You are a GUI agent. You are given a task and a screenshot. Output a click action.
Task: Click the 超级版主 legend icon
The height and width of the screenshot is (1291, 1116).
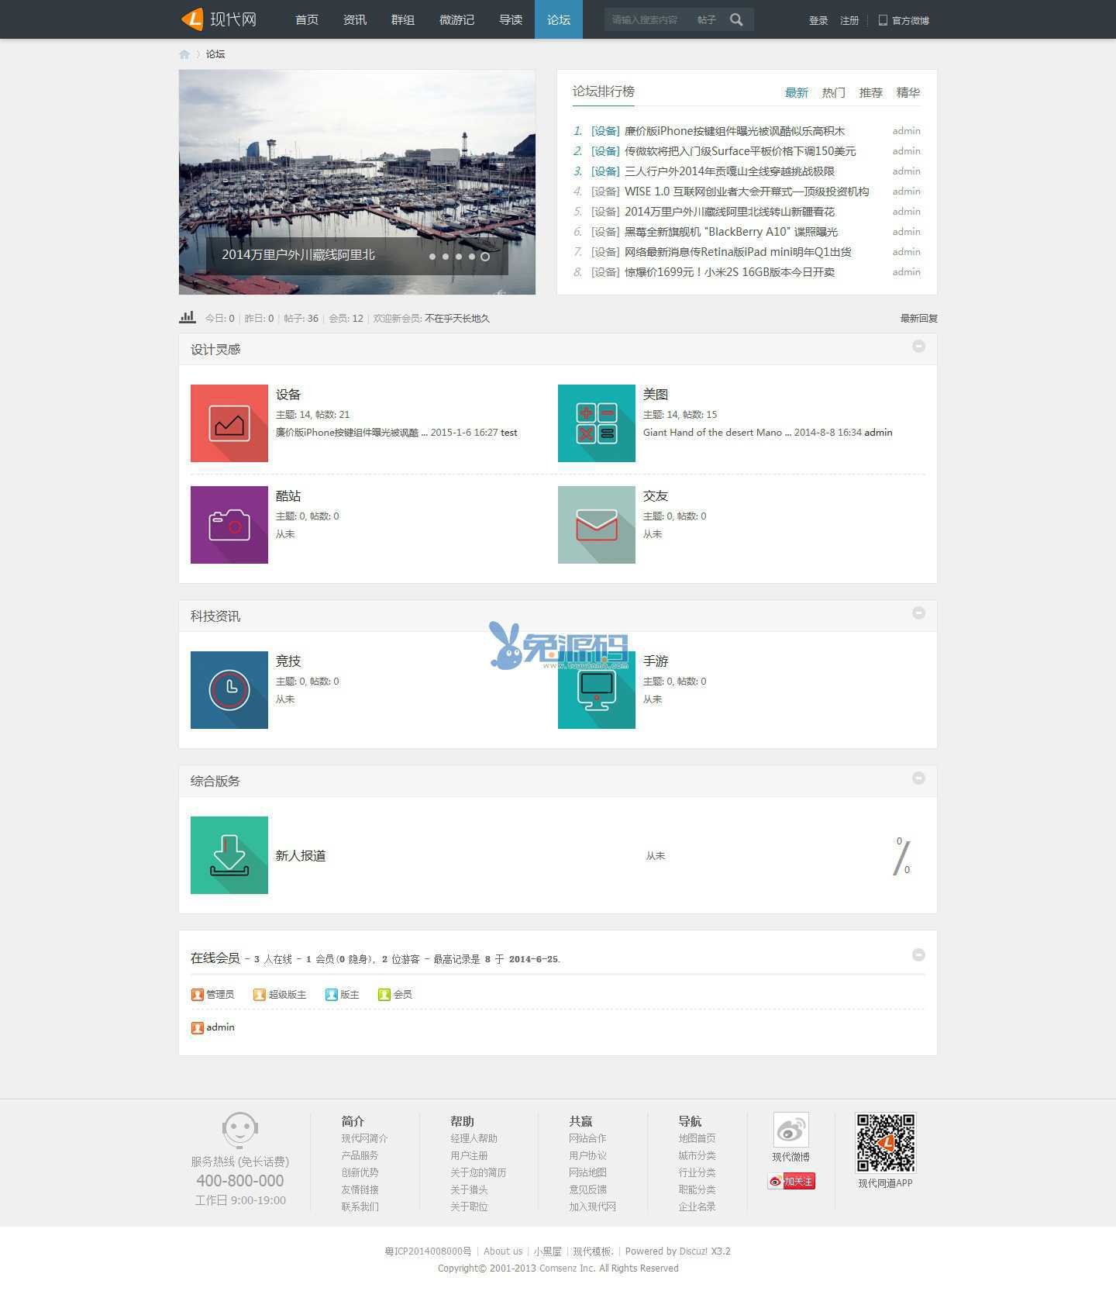click(x=260, y=995)
